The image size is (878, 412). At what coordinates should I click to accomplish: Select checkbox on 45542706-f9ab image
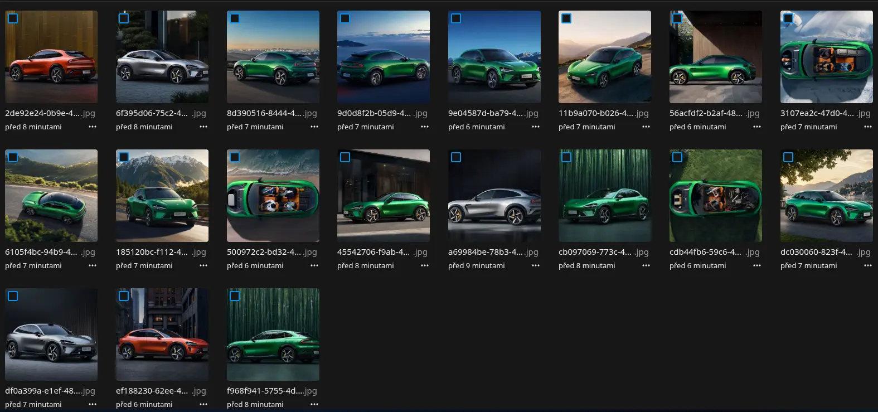tap(345, 157)
